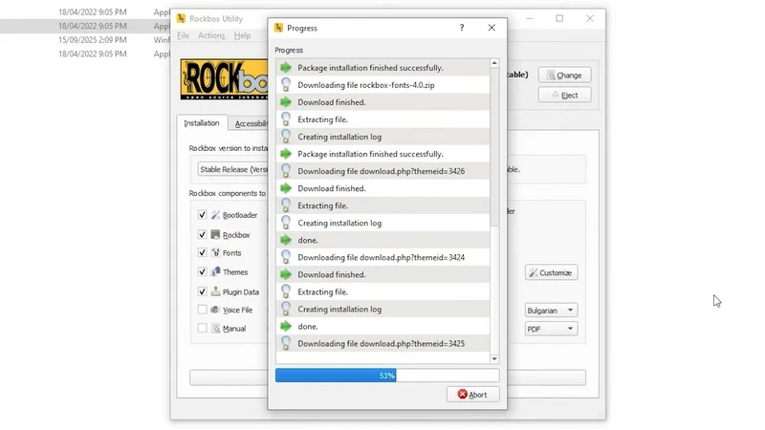This screenshot has height=430, width=765.
Task: Select the first 'Package installation finished successfully.' row
Action: pos(382,68)
